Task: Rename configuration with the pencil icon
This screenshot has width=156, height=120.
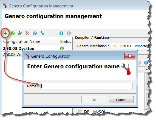Action: (20, 33)
